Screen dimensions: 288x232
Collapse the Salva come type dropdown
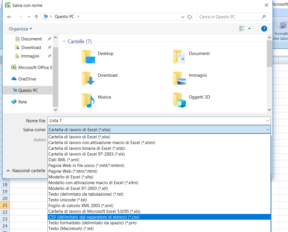268,130
